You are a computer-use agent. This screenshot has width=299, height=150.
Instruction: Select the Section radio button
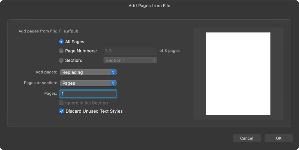[x=61, y=60]
